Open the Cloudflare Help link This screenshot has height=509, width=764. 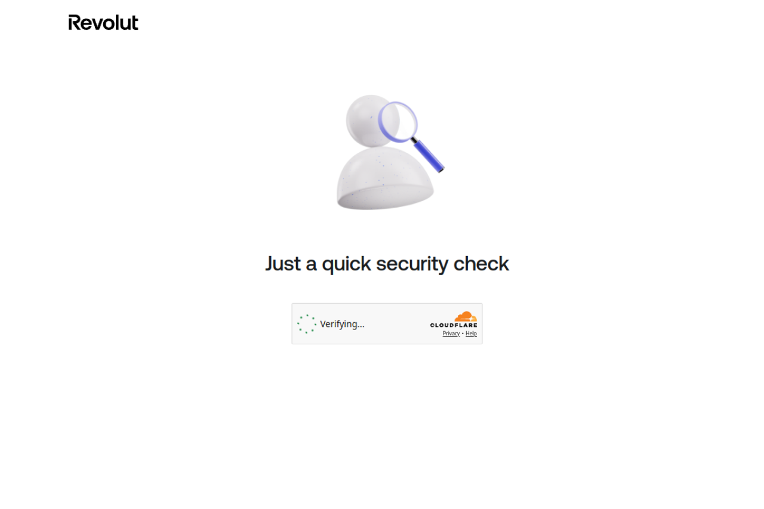pyautogui.click(x=471, y=334)
